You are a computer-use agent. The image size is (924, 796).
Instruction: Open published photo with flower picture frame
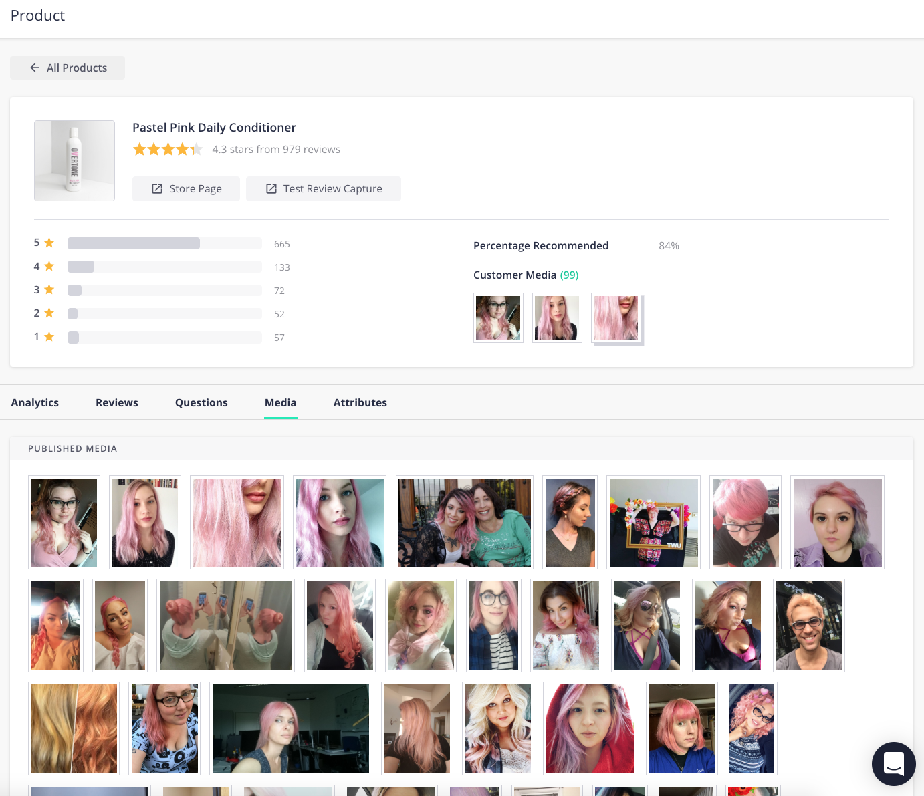[x=653, y=522]
